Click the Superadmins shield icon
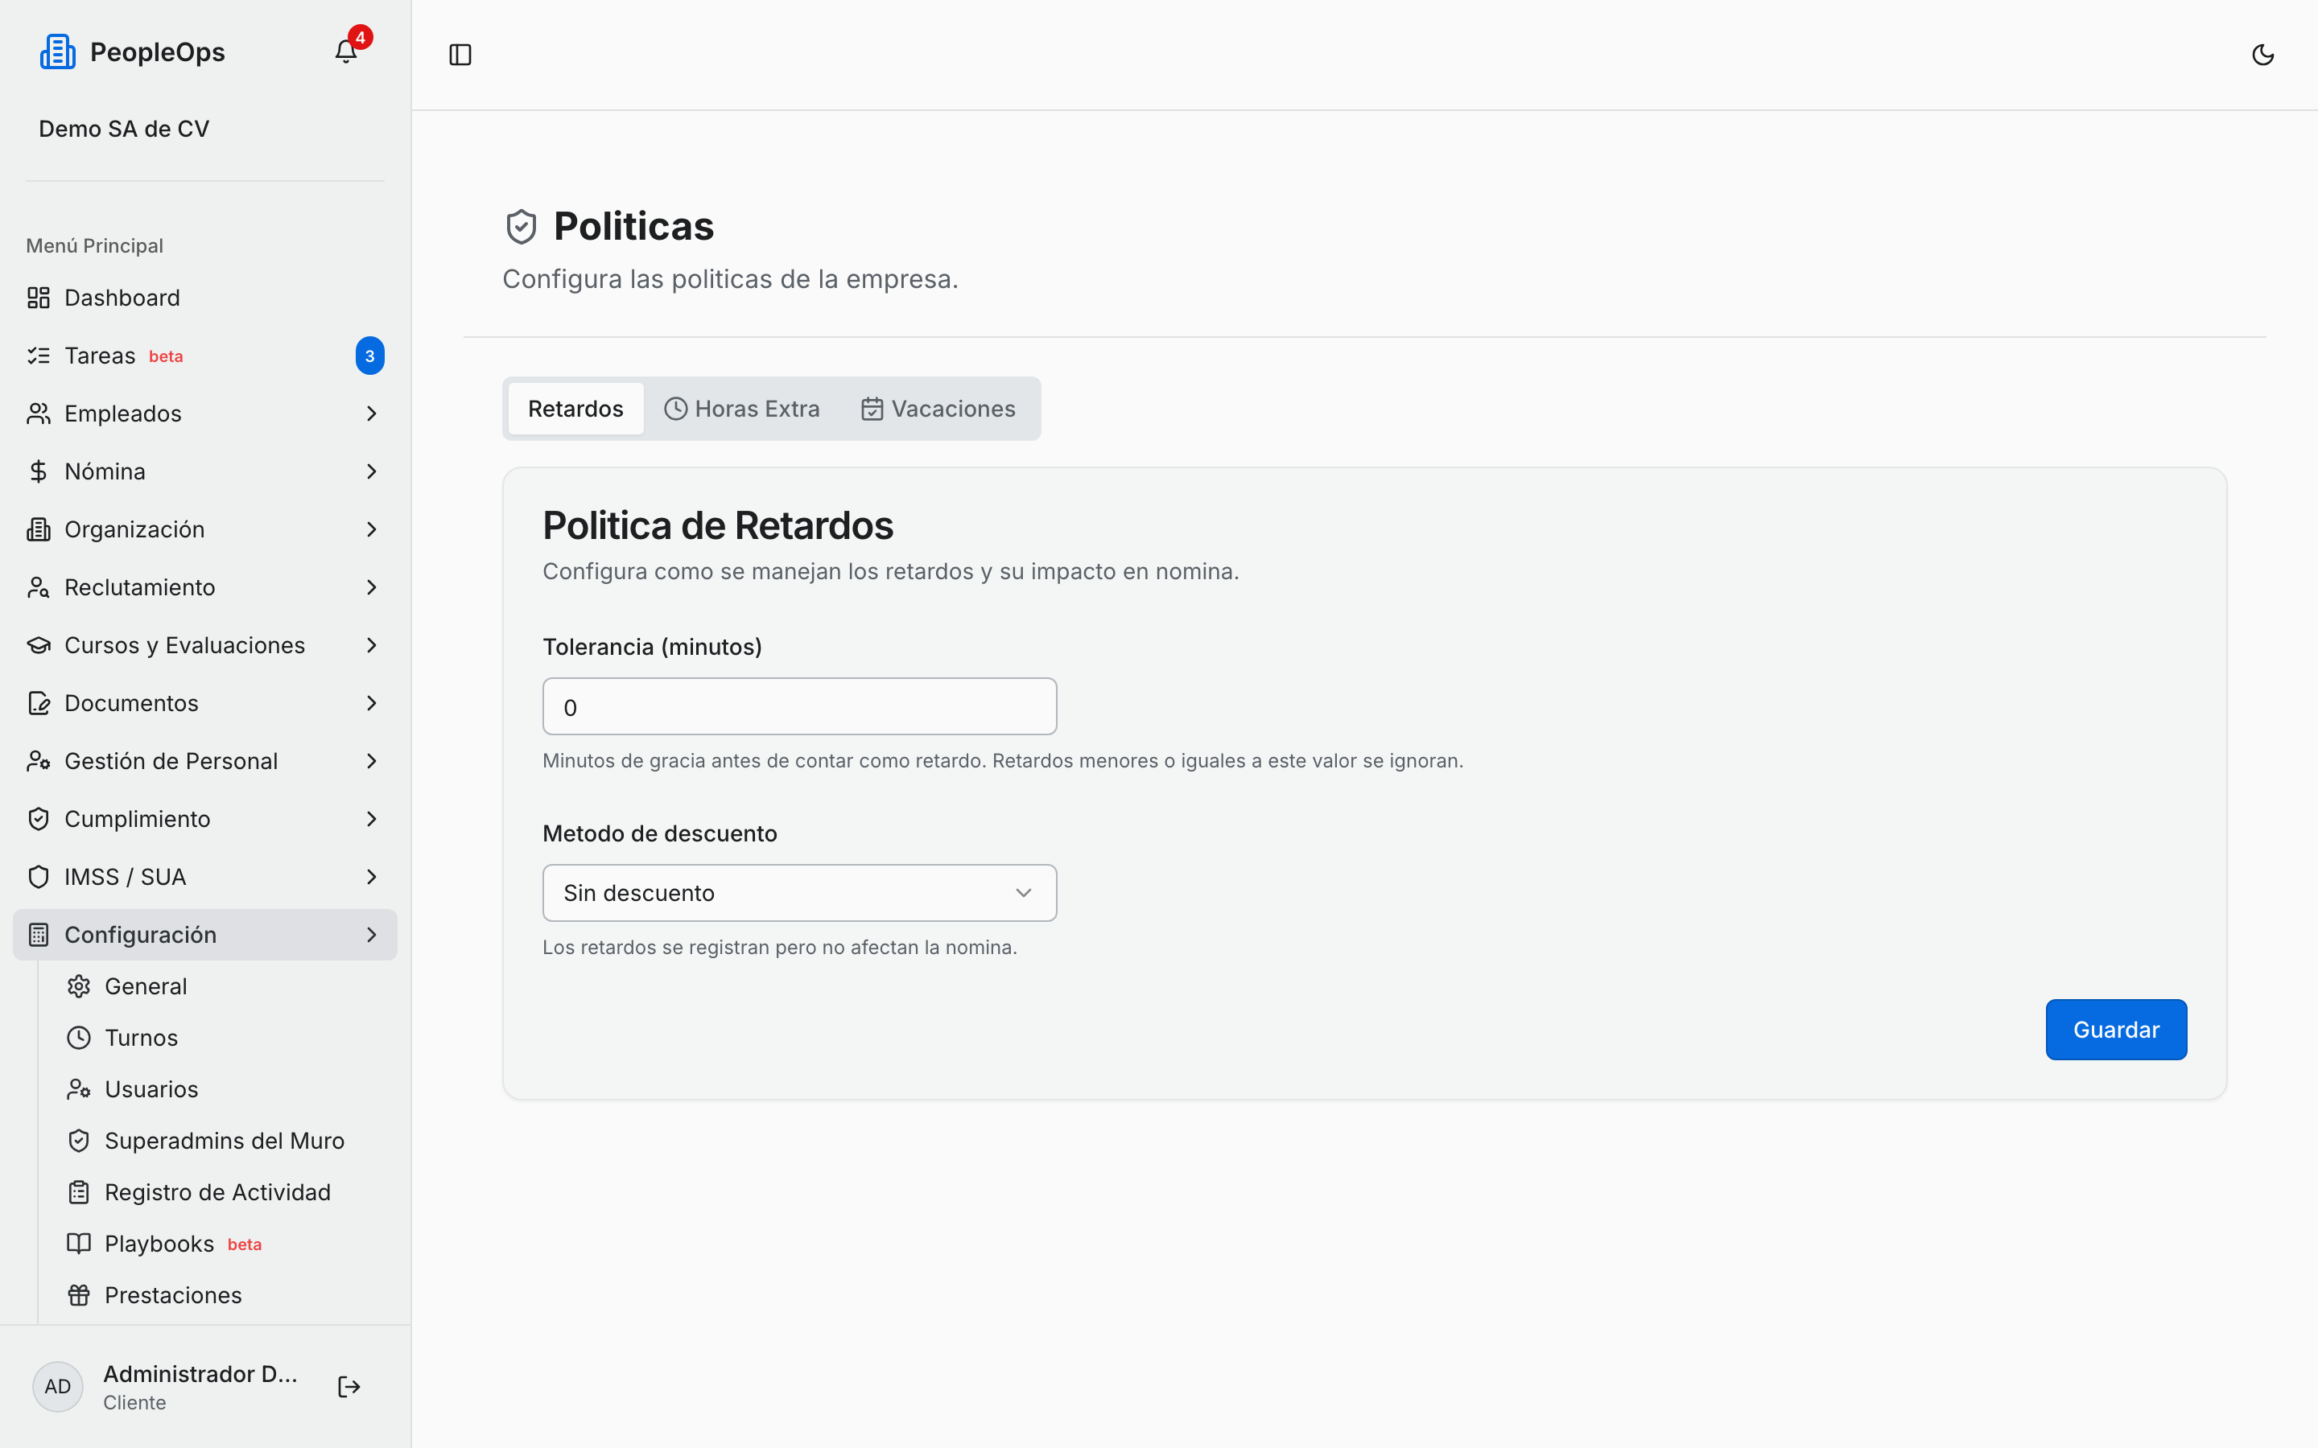This screenshot has width=2318, height=1448. click(x=79, y=1141)
